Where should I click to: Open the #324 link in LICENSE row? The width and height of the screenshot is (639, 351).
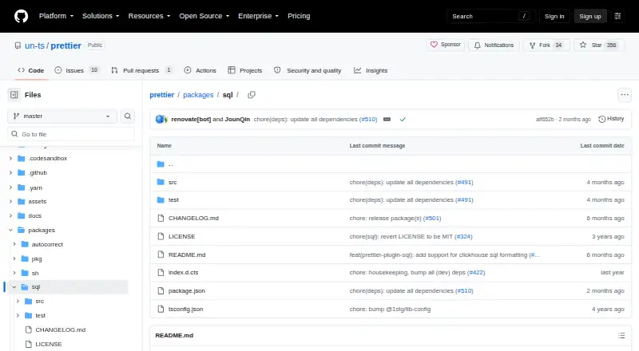tap(463, 237)
